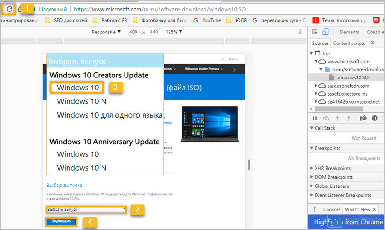
Task: Select the Content scripts tab
Action: (x=349, y=43)
